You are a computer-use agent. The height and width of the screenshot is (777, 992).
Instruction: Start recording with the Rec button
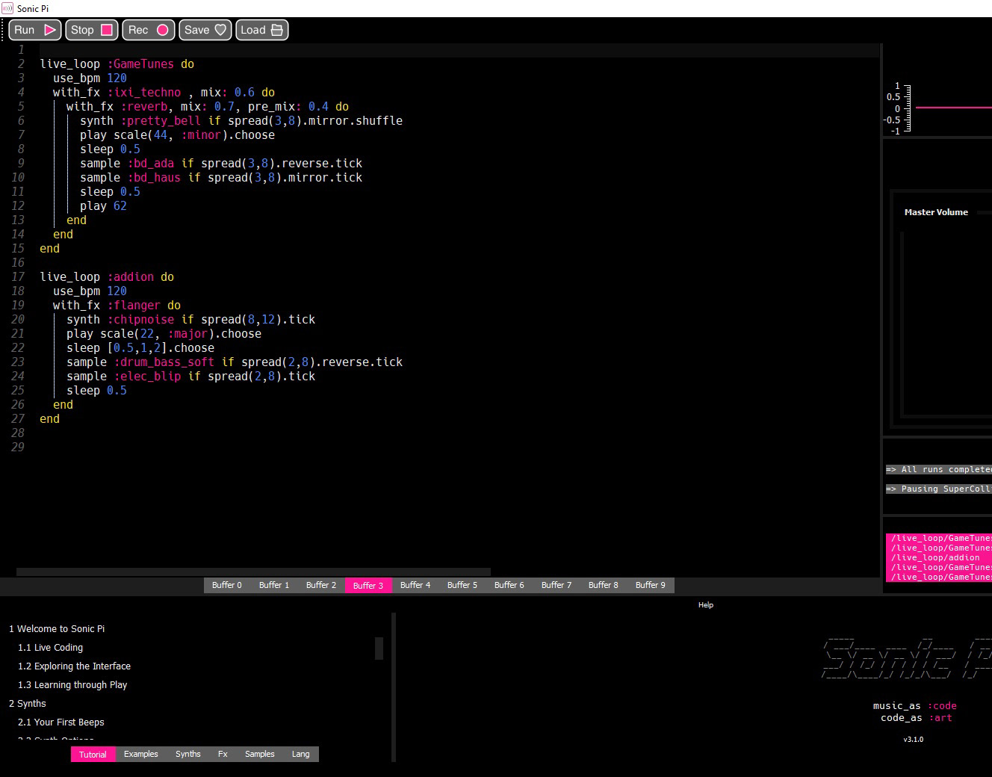[148, 30]
